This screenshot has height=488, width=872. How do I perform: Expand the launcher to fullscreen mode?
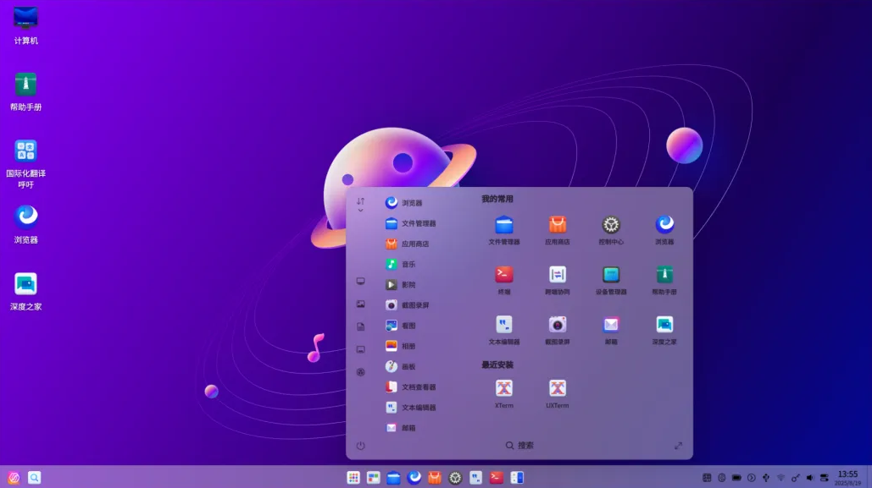click(678, 446)
